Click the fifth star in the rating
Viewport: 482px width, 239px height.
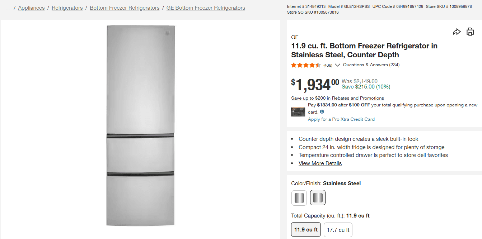coord(317,65)
